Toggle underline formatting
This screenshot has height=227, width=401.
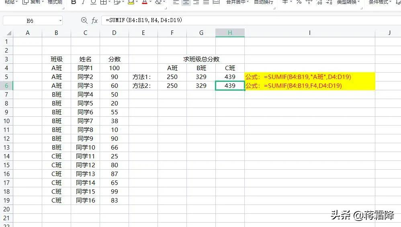[93, 2]
